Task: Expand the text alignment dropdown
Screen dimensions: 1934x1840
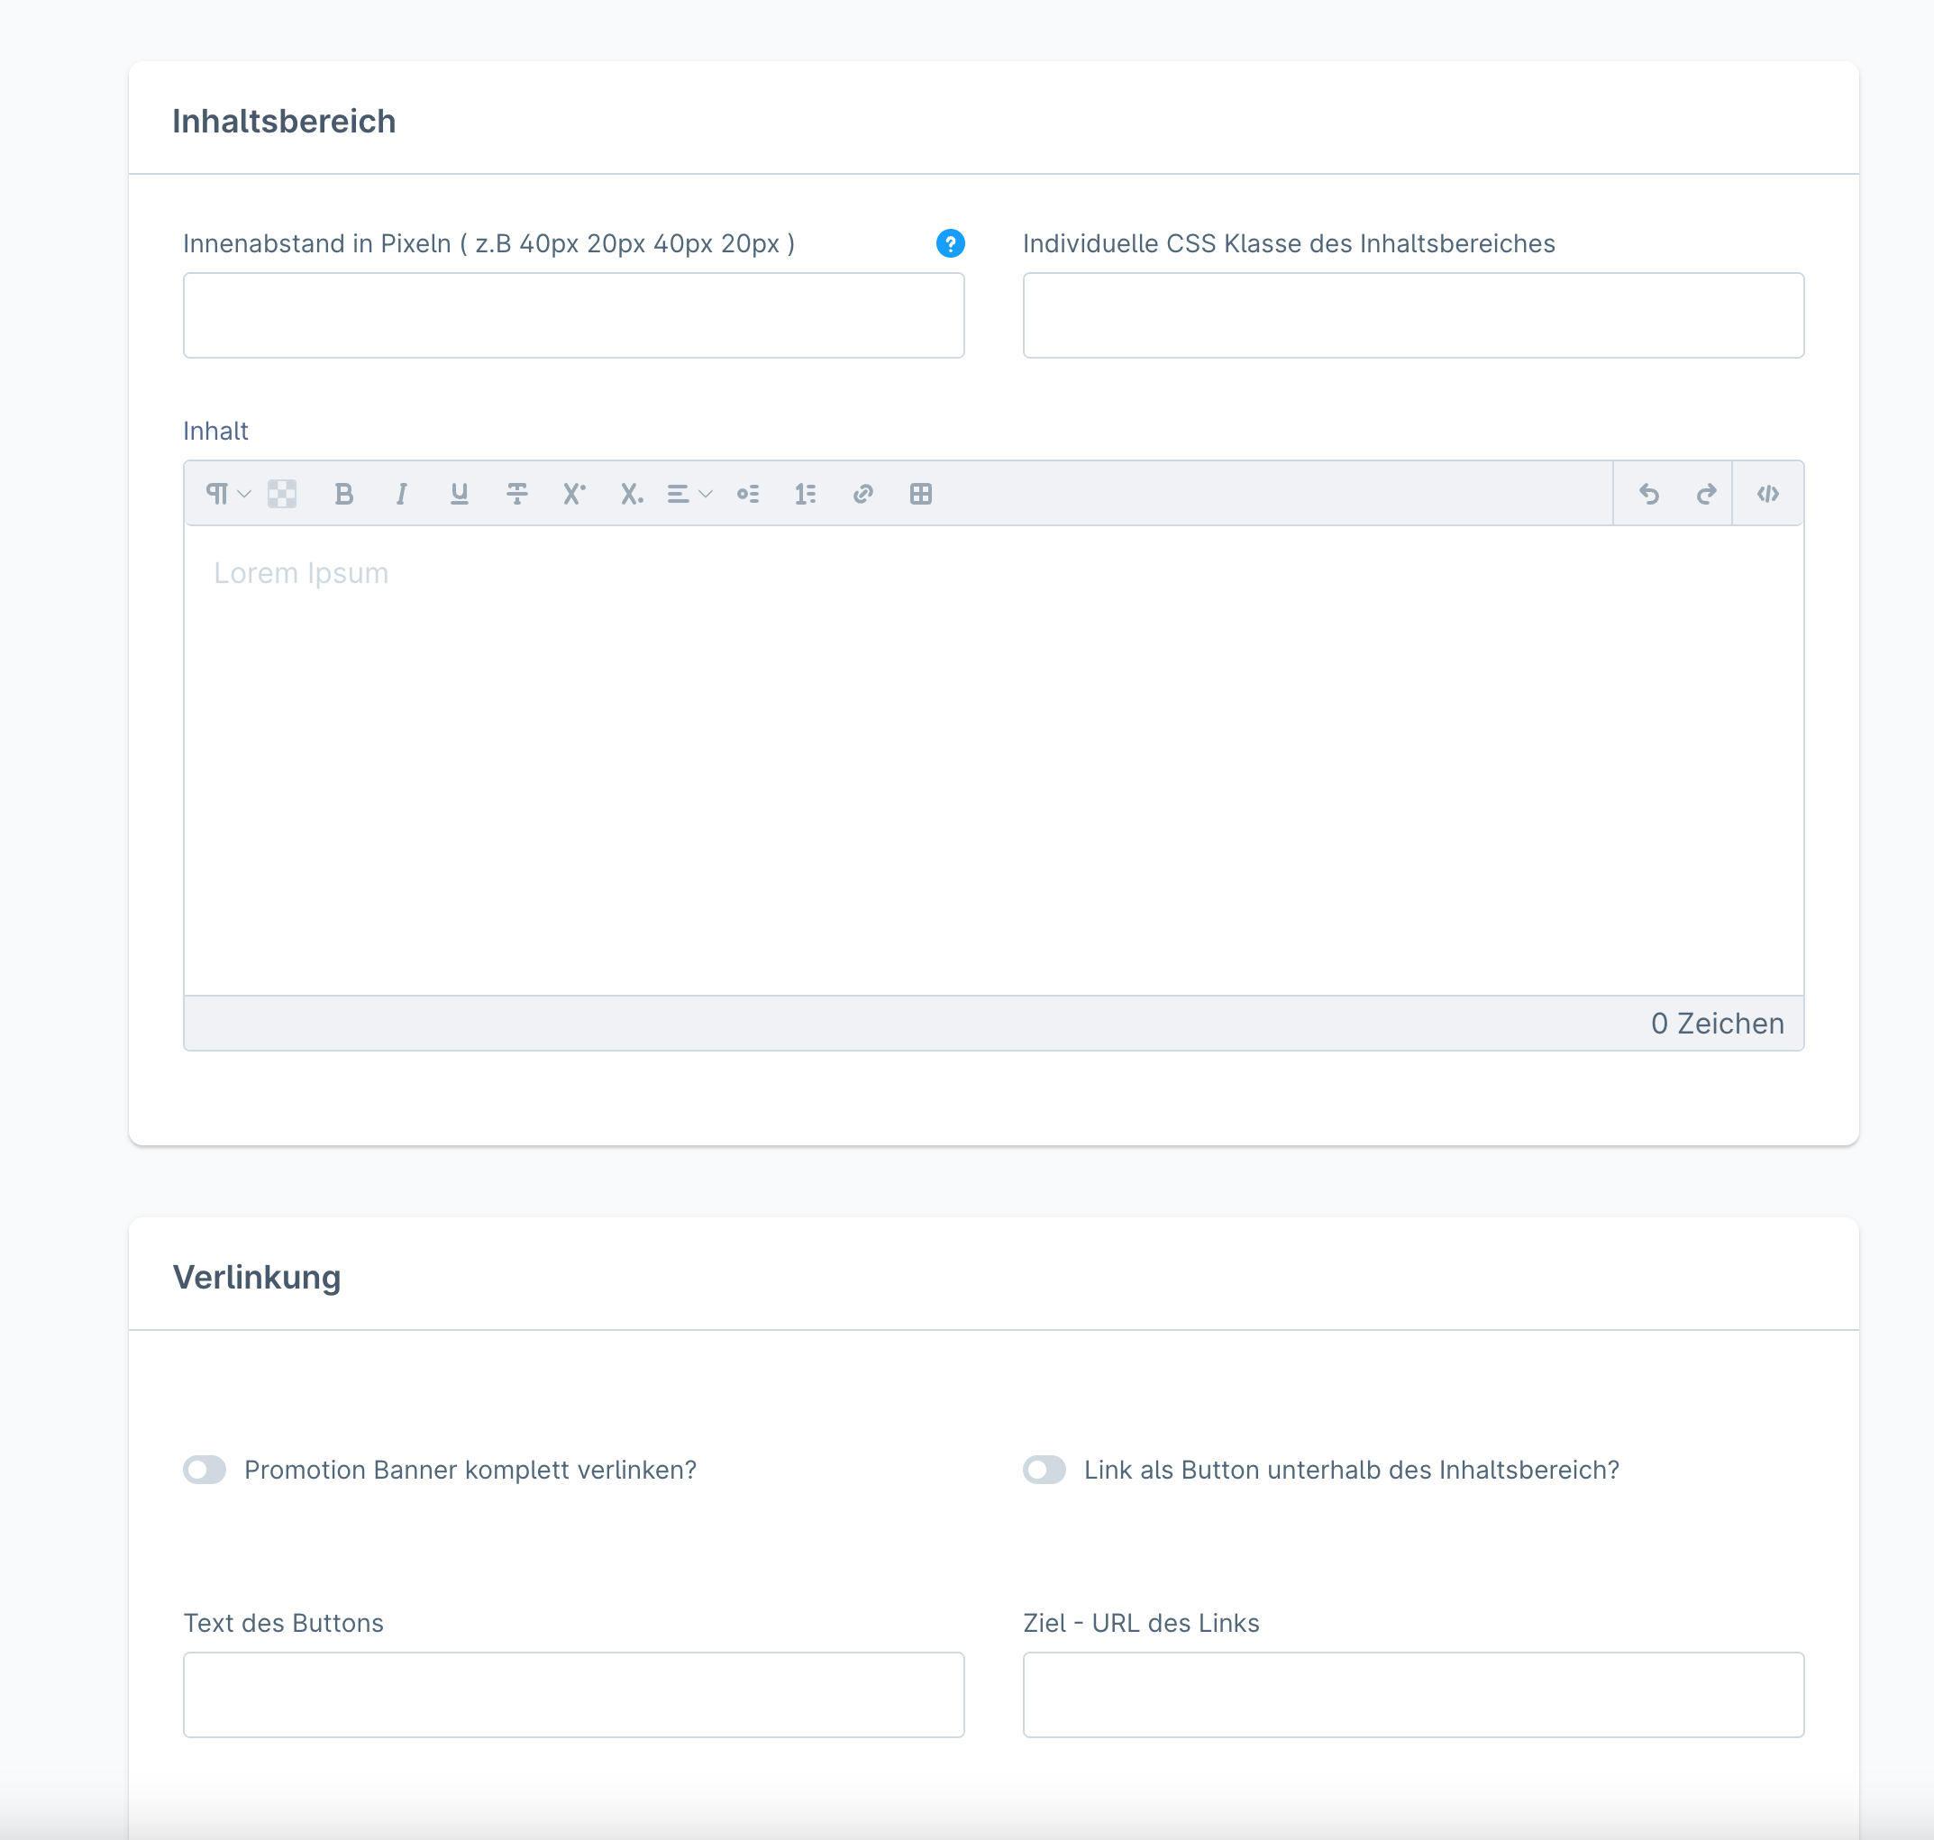Action: pyautogui.click(x=689, y=494)
